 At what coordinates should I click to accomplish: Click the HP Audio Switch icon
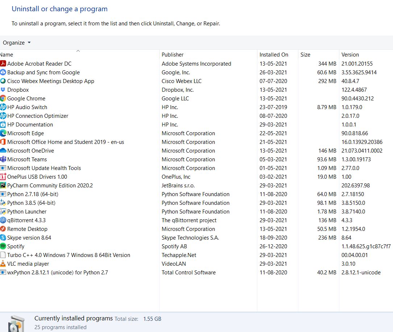3,107
